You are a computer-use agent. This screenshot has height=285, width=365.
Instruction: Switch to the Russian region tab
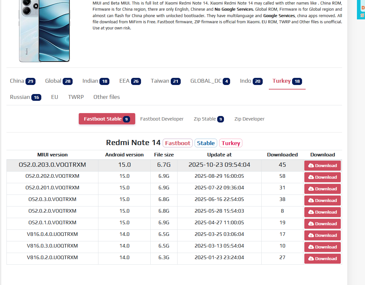tap(25, 97)
